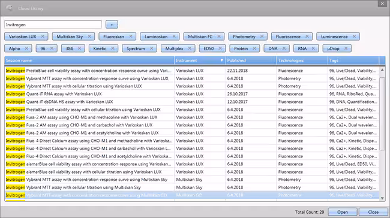Select Fura-2 AM assay with acetylcholine row
Viewport: 390px width, 218px height.
click(192, 133)
